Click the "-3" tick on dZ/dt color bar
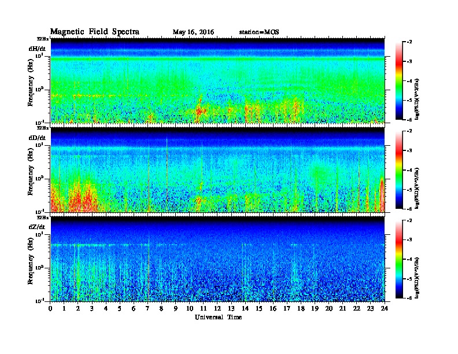 (409, 240)
